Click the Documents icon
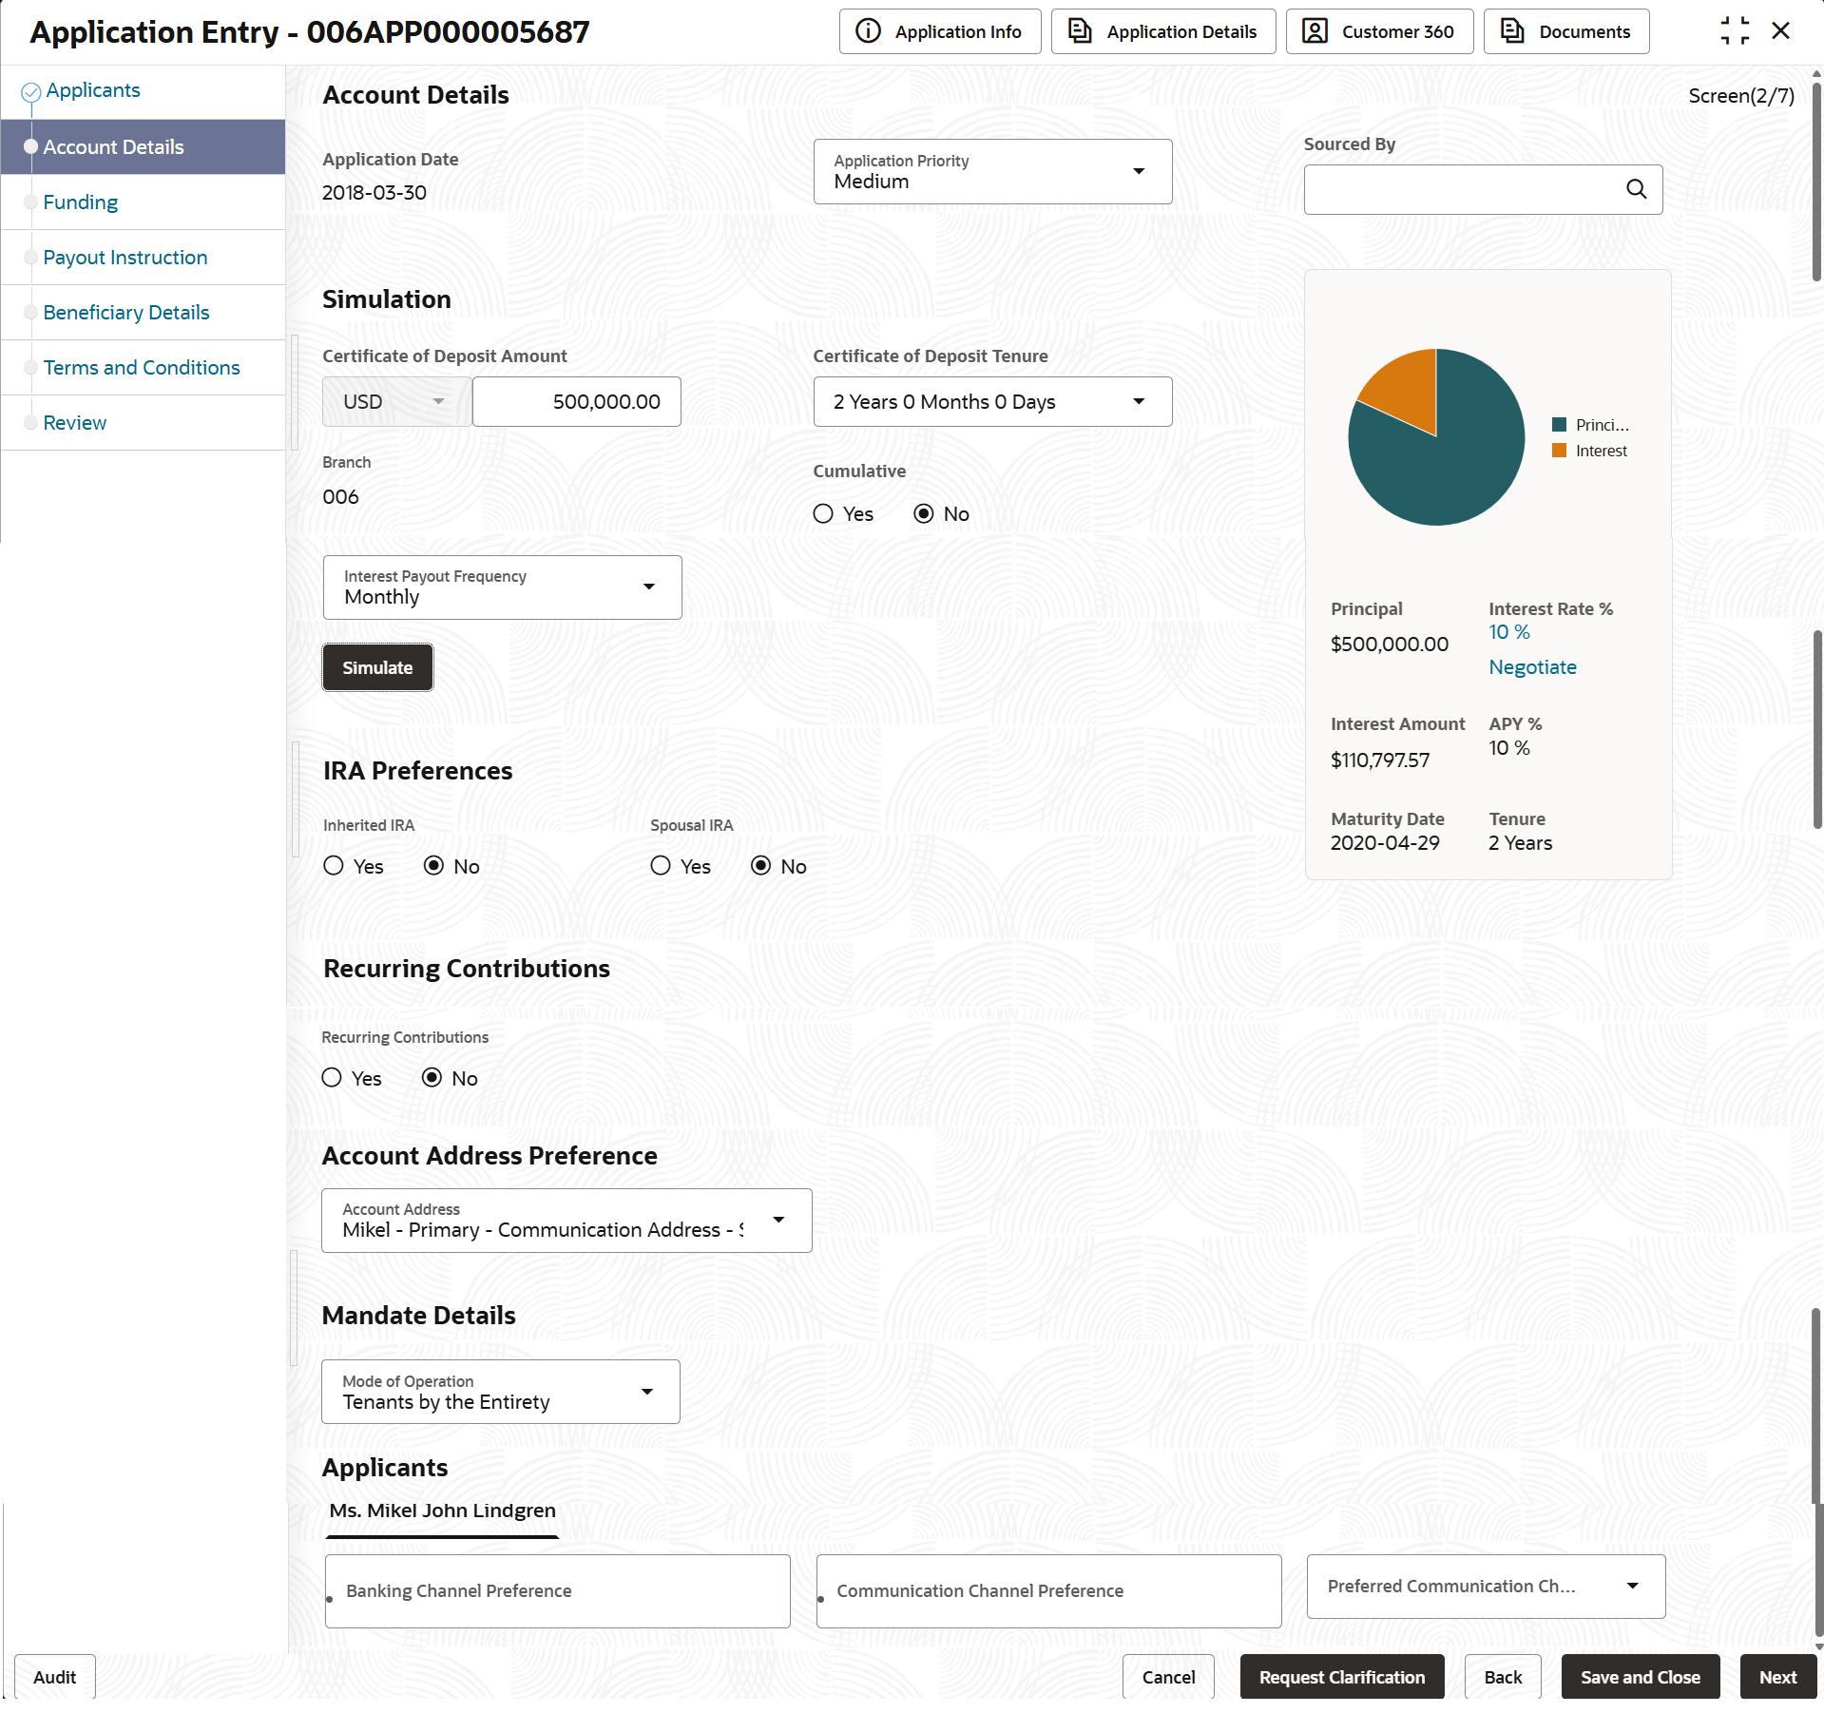Viewport: 1824px width, 1713px height. click(1512, 31)
